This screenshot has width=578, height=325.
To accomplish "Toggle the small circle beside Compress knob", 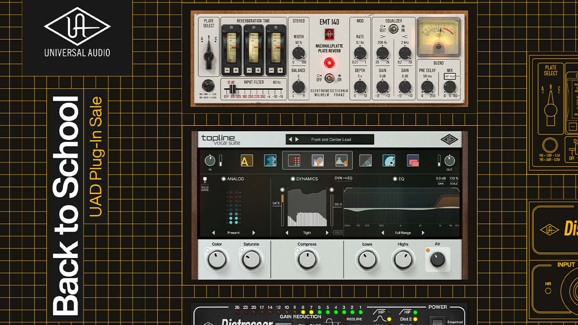I will 298,250.
